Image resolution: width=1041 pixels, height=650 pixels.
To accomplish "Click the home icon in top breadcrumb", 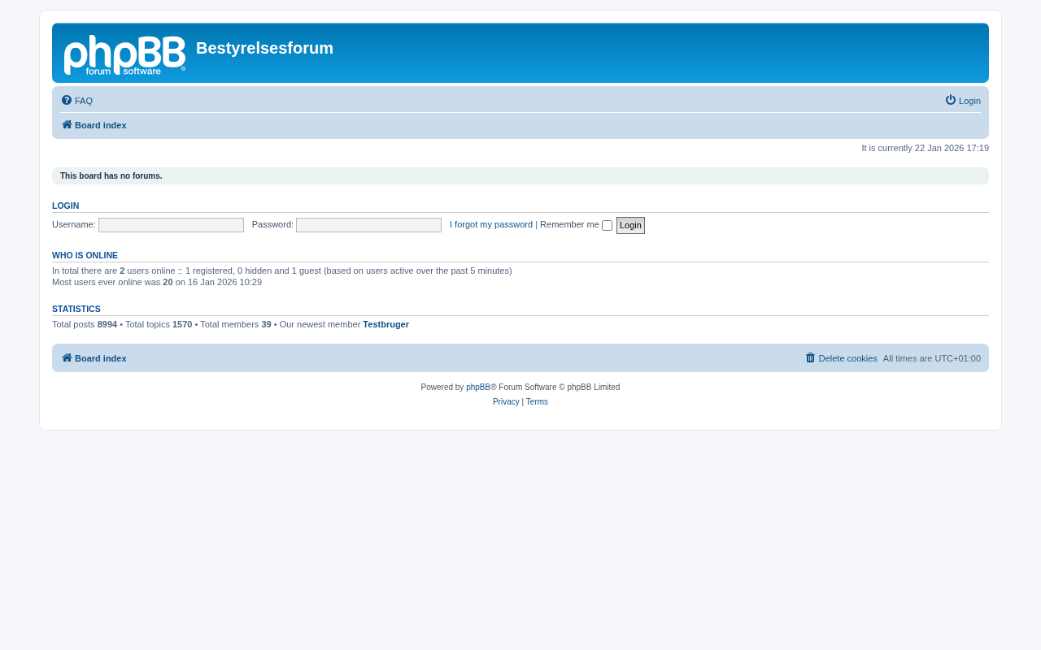I will click(67, 125).
